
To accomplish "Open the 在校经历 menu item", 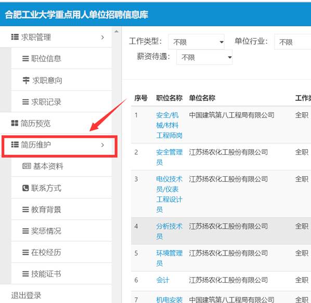I will click(62, 253).
